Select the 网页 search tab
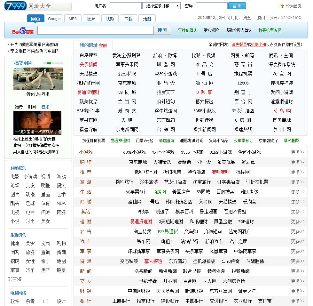 [36, 19]
